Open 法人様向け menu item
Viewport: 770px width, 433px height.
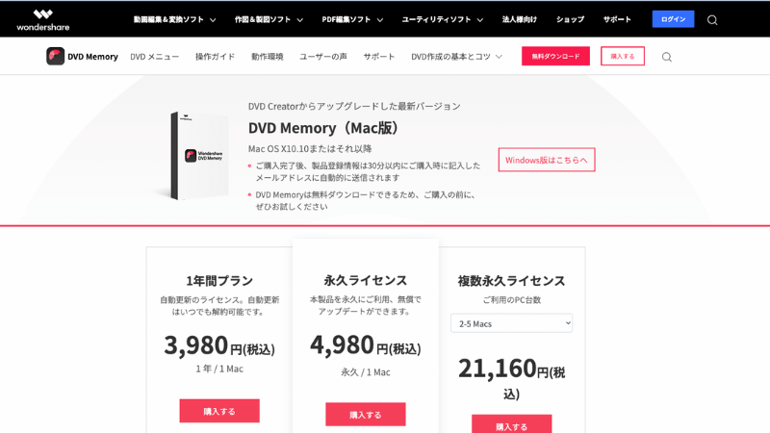coord(519,19)
